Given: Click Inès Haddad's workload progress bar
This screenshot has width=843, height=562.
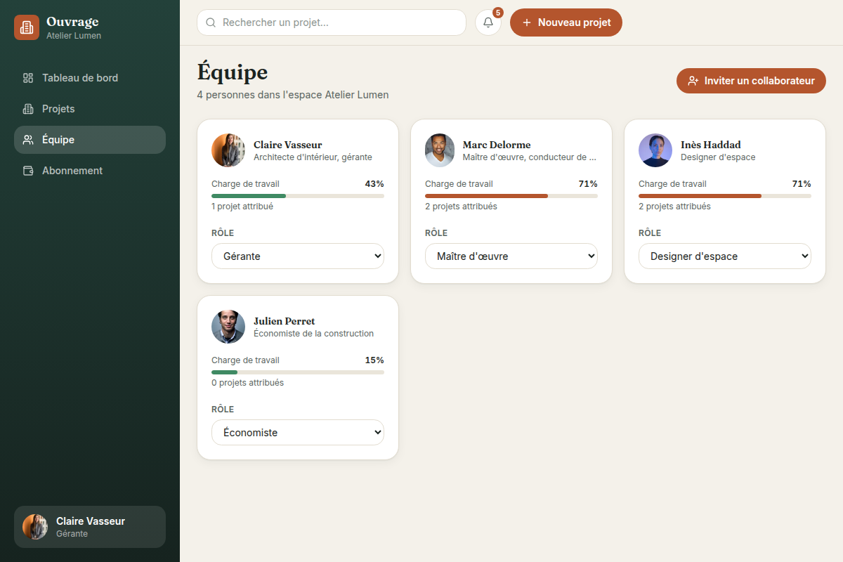Looking at the screenshot, I should click(x=725, y=196).
